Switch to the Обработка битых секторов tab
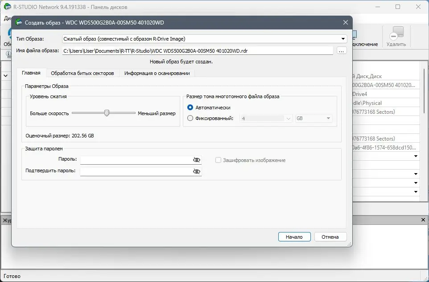This screenshot has width=429, height=282. (x=82, y=72)
